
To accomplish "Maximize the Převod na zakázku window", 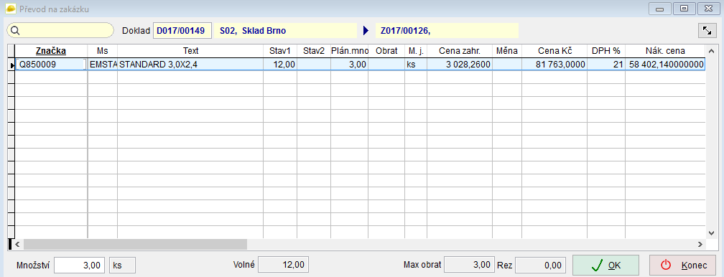I will [x=684, y=9].
